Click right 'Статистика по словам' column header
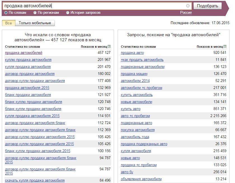The image size is (235, 183). [x=138, y=47]
